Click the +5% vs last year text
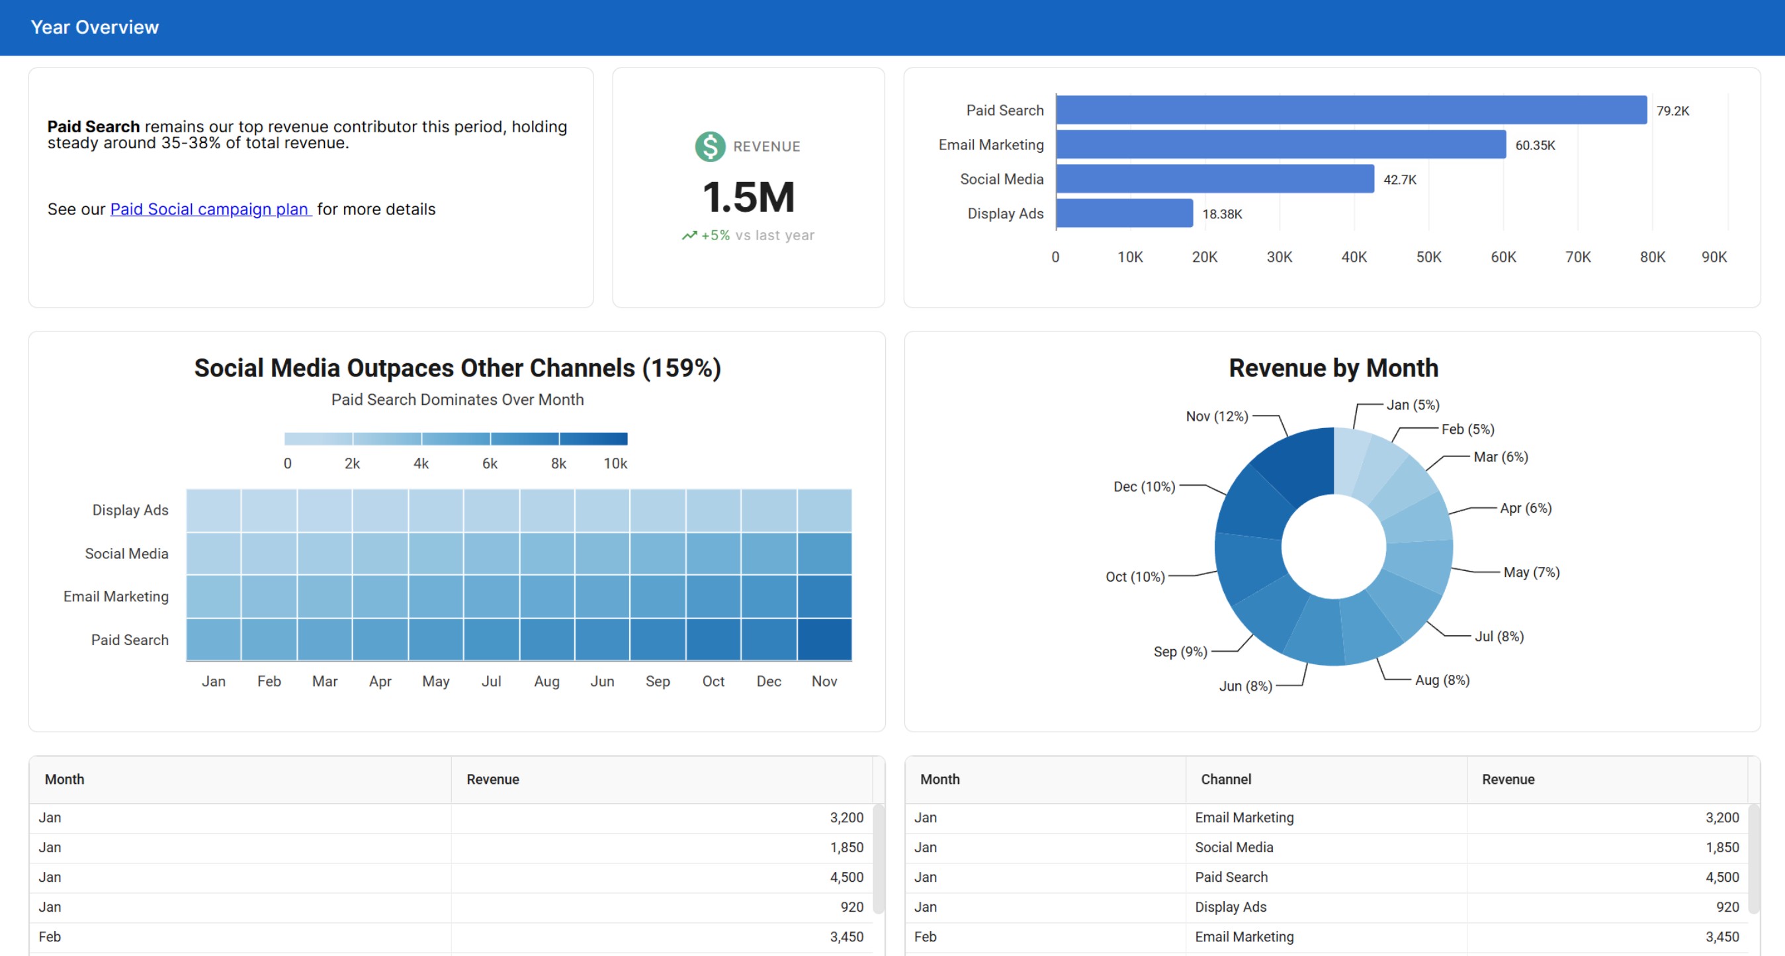The width and height of the screenshot is (1785, 956). pyautogui.click(x=758, y=236)
